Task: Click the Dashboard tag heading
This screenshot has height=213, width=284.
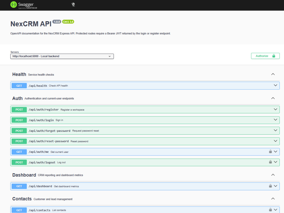Action: click(x=24, y=175)
